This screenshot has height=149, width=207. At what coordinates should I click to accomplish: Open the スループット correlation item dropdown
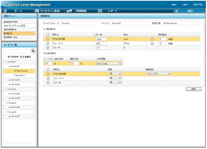pos(158,74)
